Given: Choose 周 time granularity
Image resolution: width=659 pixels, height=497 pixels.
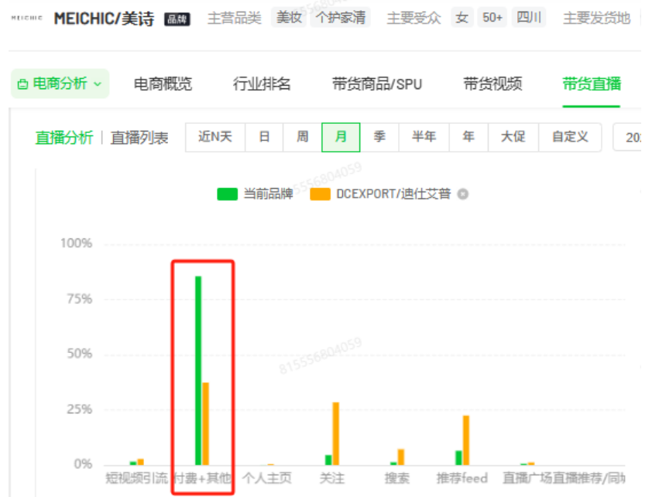Looking at the screenshot, I should click(302, 137).
